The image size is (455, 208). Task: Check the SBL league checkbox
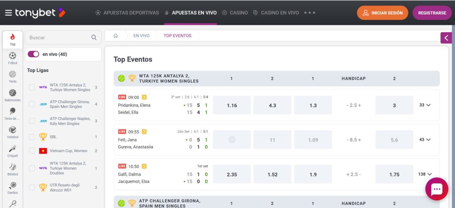[x=32, y=137]
